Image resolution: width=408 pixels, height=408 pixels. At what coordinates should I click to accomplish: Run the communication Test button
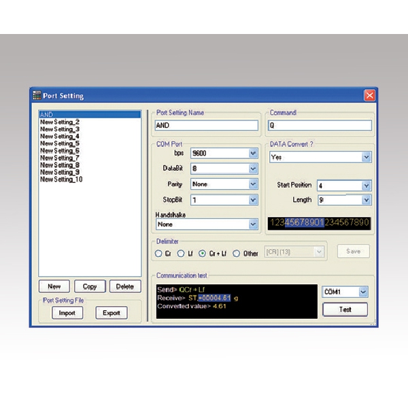tap(344, 309)
